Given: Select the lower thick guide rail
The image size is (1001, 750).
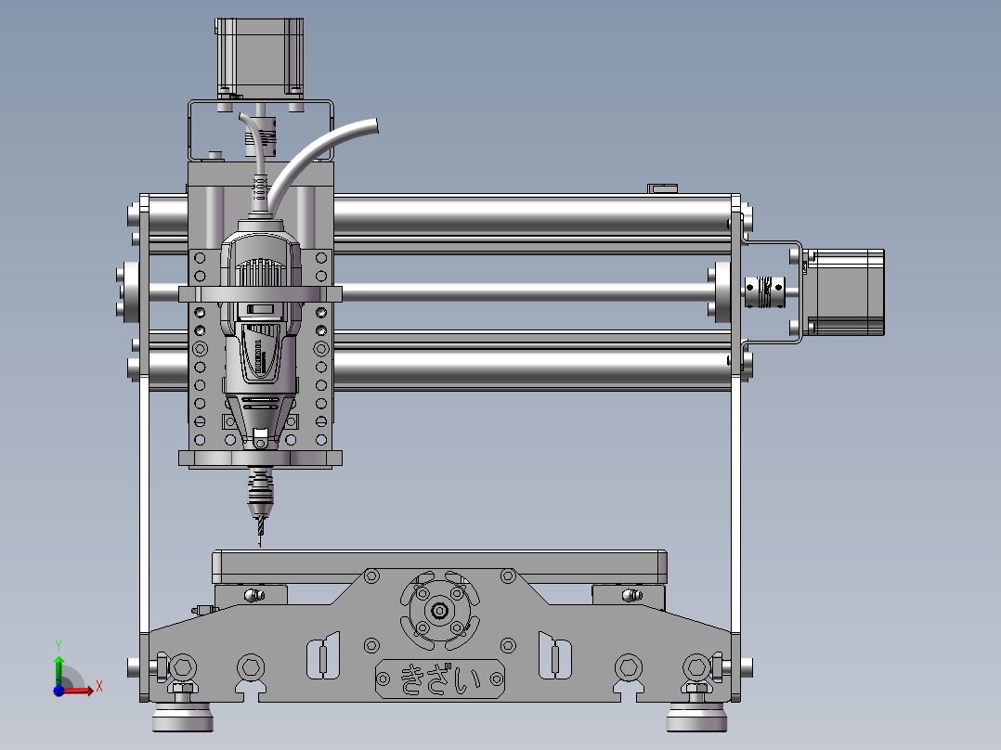Looking at the screenshot, I should 533,368.
